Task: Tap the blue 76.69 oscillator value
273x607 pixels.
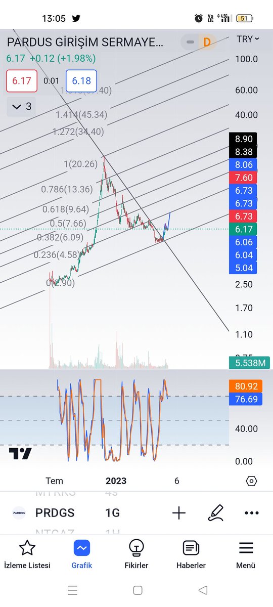Action: [245, 400]
